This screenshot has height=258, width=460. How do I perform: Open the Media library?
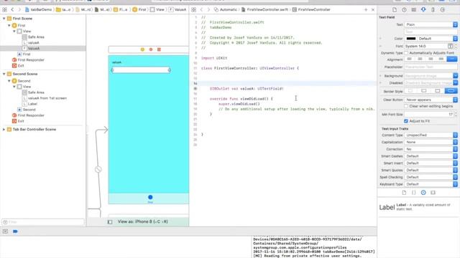433,193
